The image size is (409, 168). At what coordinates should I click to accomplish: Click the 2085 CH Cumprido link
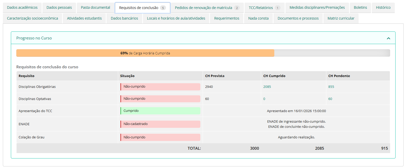coord(267,87)
